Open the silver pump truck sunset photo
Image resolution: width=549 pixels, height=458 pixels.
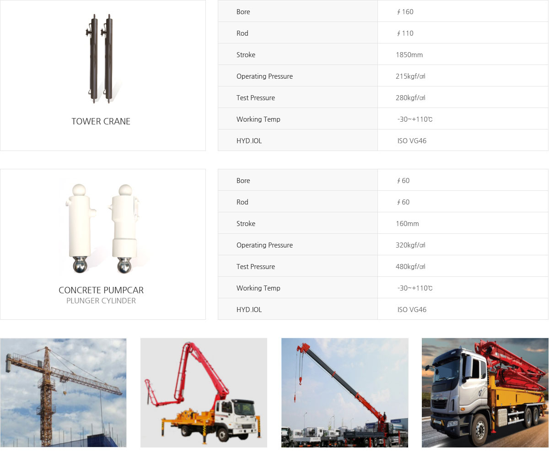click(485, 393)
